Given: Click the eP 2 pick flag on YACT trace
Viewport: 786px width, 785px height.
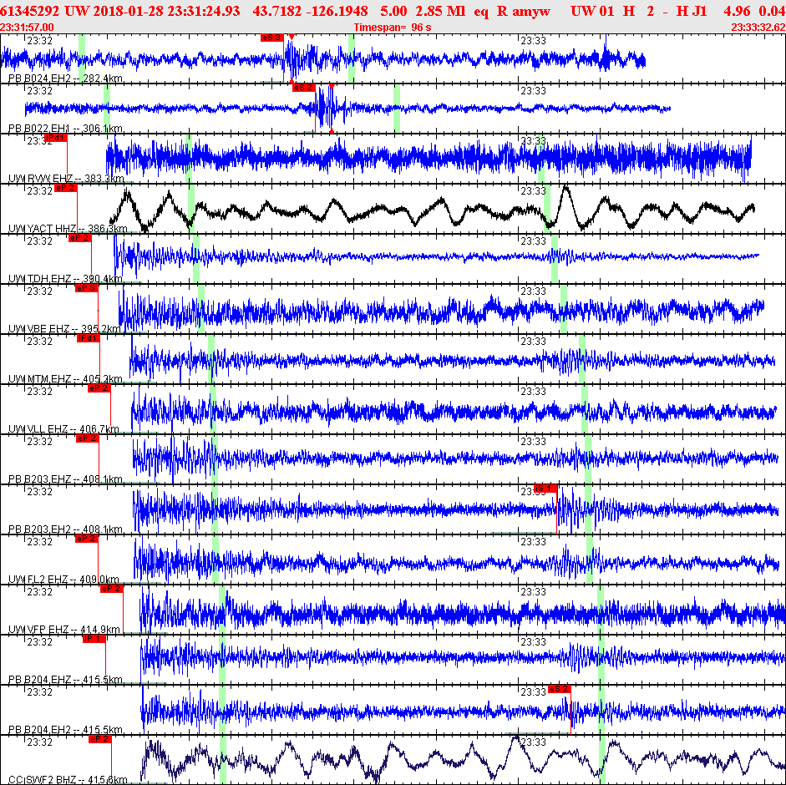Looking at the screenshot, I should coord(66,188).
